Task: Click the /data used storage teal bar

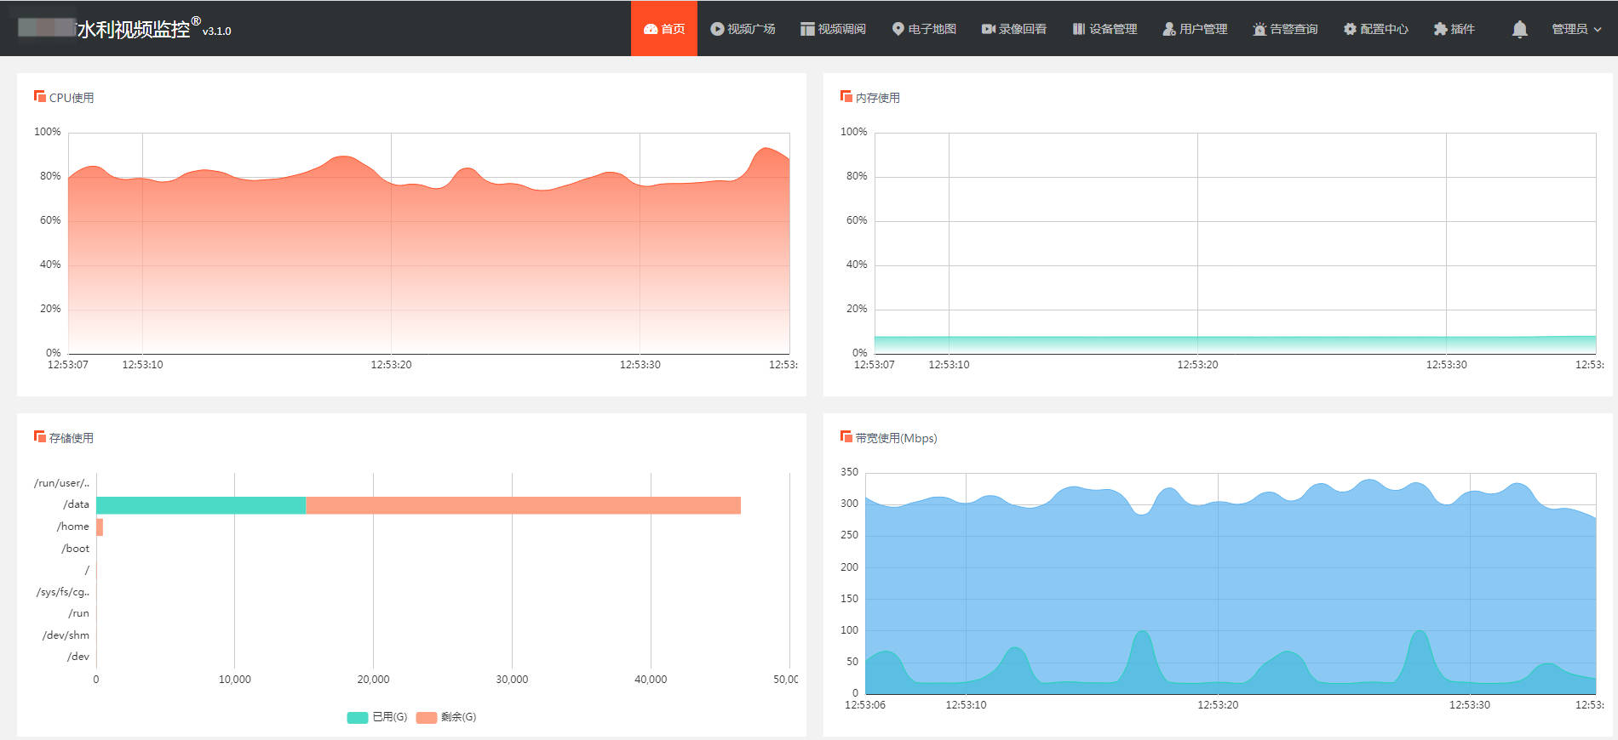Action: tap(201, 505)
